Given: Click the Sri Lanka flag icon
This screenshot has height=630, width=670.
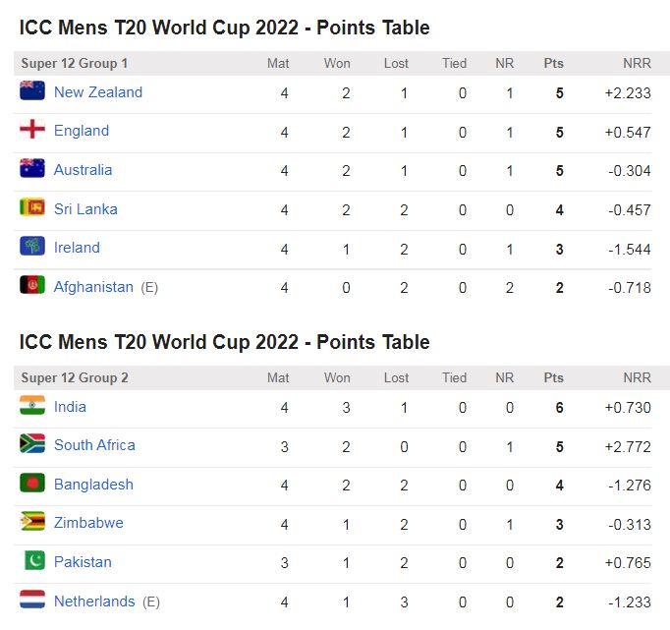Looking at the screenshot, I should (32, 208).
